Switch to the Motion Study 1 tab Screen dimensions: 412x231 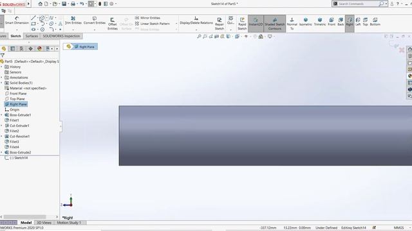(69, 223)
